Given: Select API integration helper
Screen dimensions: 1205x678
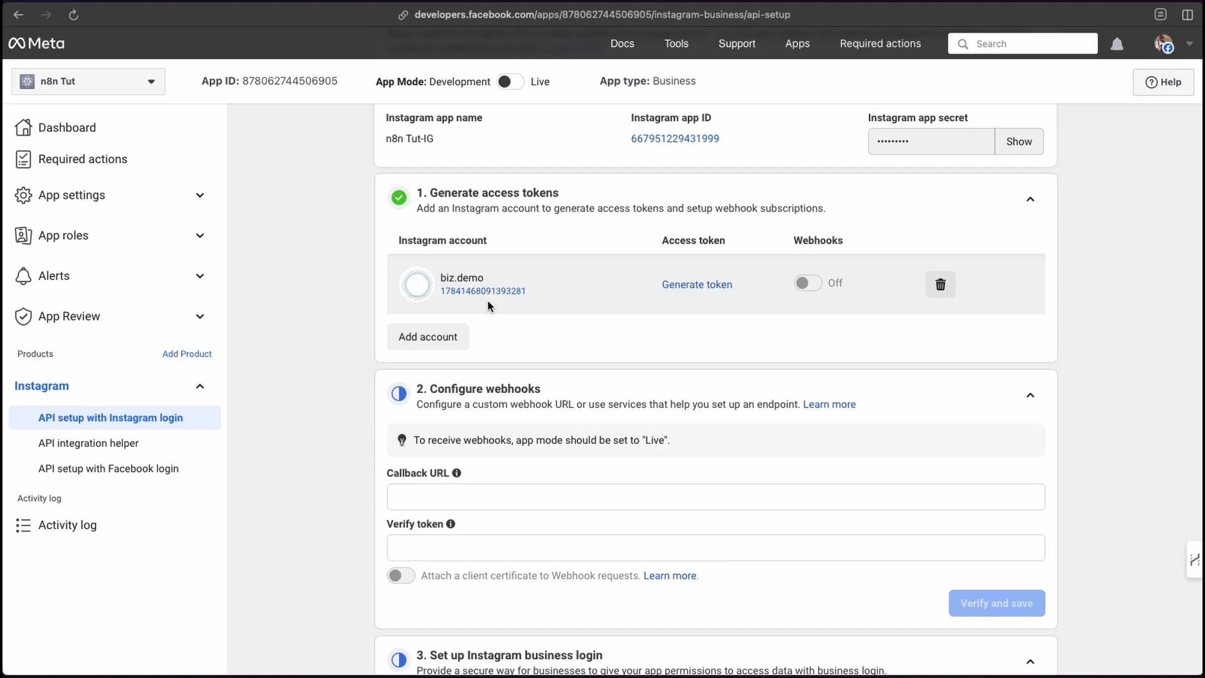Looking at the screenshot, I should pyautogui.click(x=88, y=443).
